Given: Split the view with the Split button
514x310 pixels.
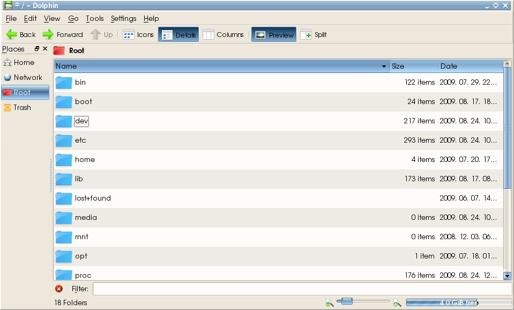Looking at the screenshot, I should point(314,34).
